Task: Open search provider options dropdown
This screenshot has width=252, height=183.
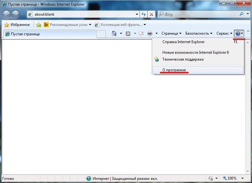Action: (248, 14)
